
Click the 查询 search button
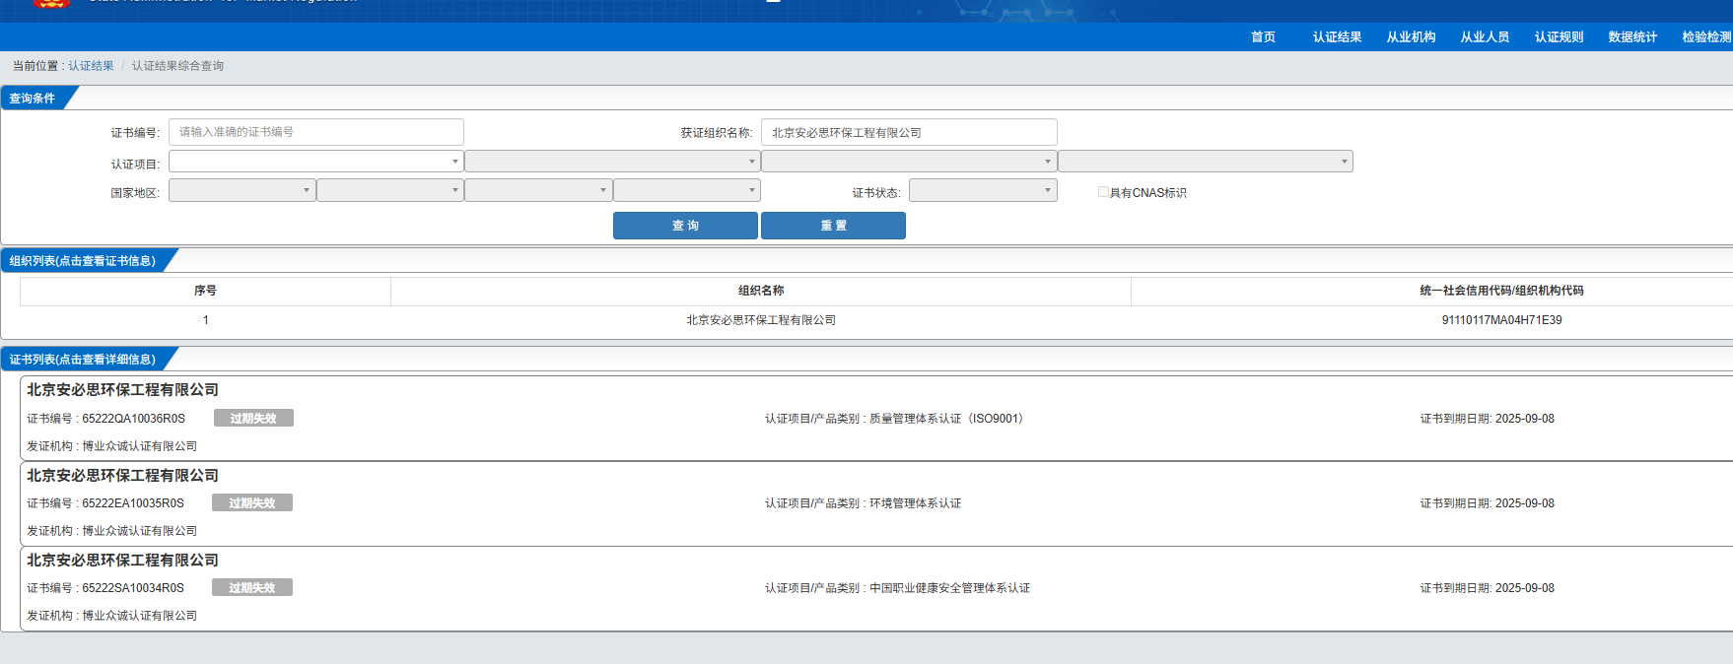point(685,226)
